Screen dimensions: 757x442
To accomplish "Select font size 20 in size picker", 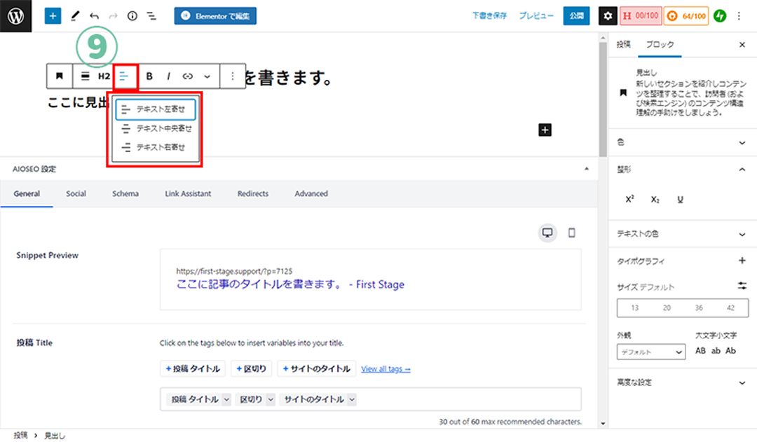I will click(x=667, y=308).
